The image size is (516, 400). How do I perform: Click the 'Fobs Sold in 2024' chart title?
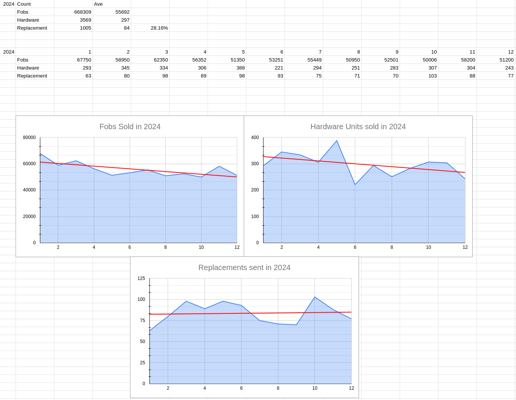(x=130, y=127)
